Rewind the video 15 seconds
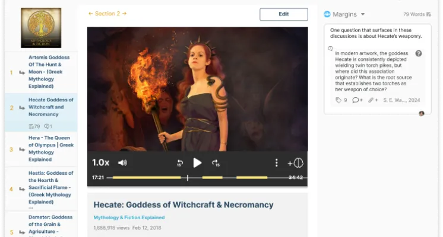443x237 pixels. (180, 163)
